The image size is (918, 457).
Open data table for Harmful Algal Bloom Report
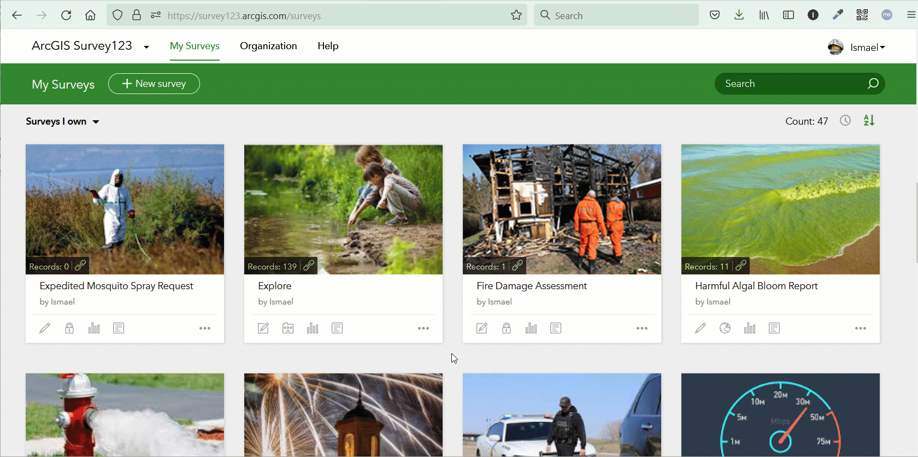point(774,328)
